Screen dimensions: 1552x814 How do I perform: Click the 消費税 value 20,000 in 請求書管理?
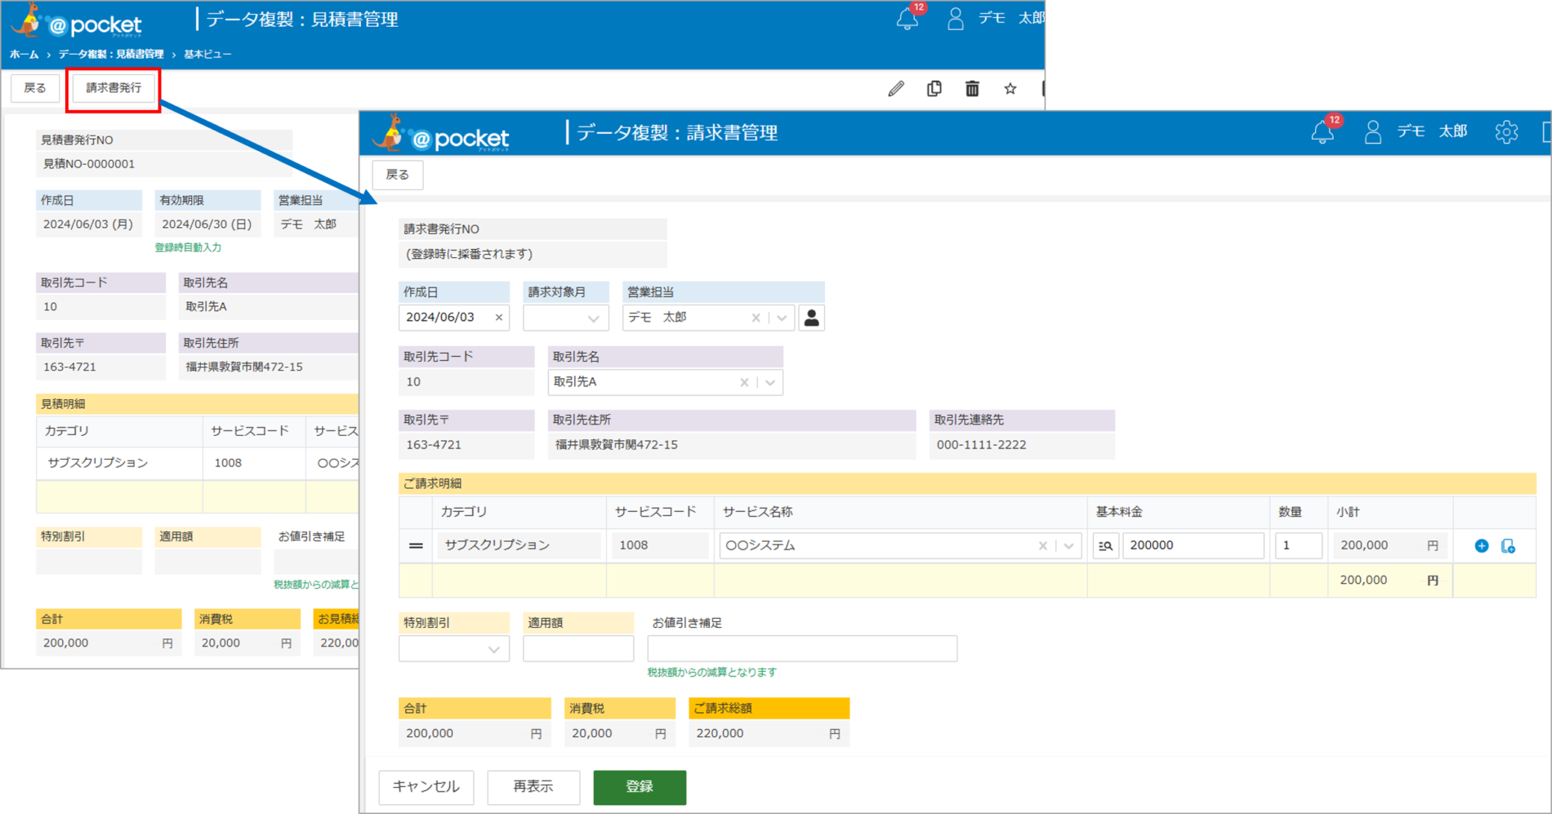[x=592, y=734]
